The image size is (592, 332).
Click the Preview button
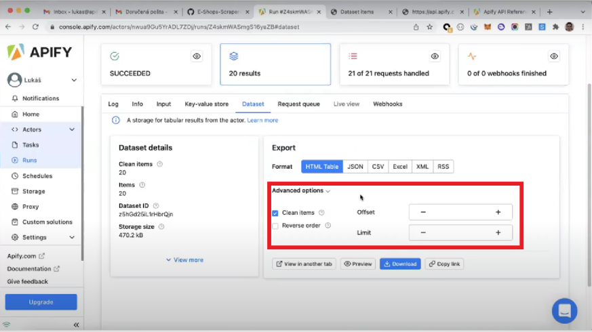click(x=358, y=264)
